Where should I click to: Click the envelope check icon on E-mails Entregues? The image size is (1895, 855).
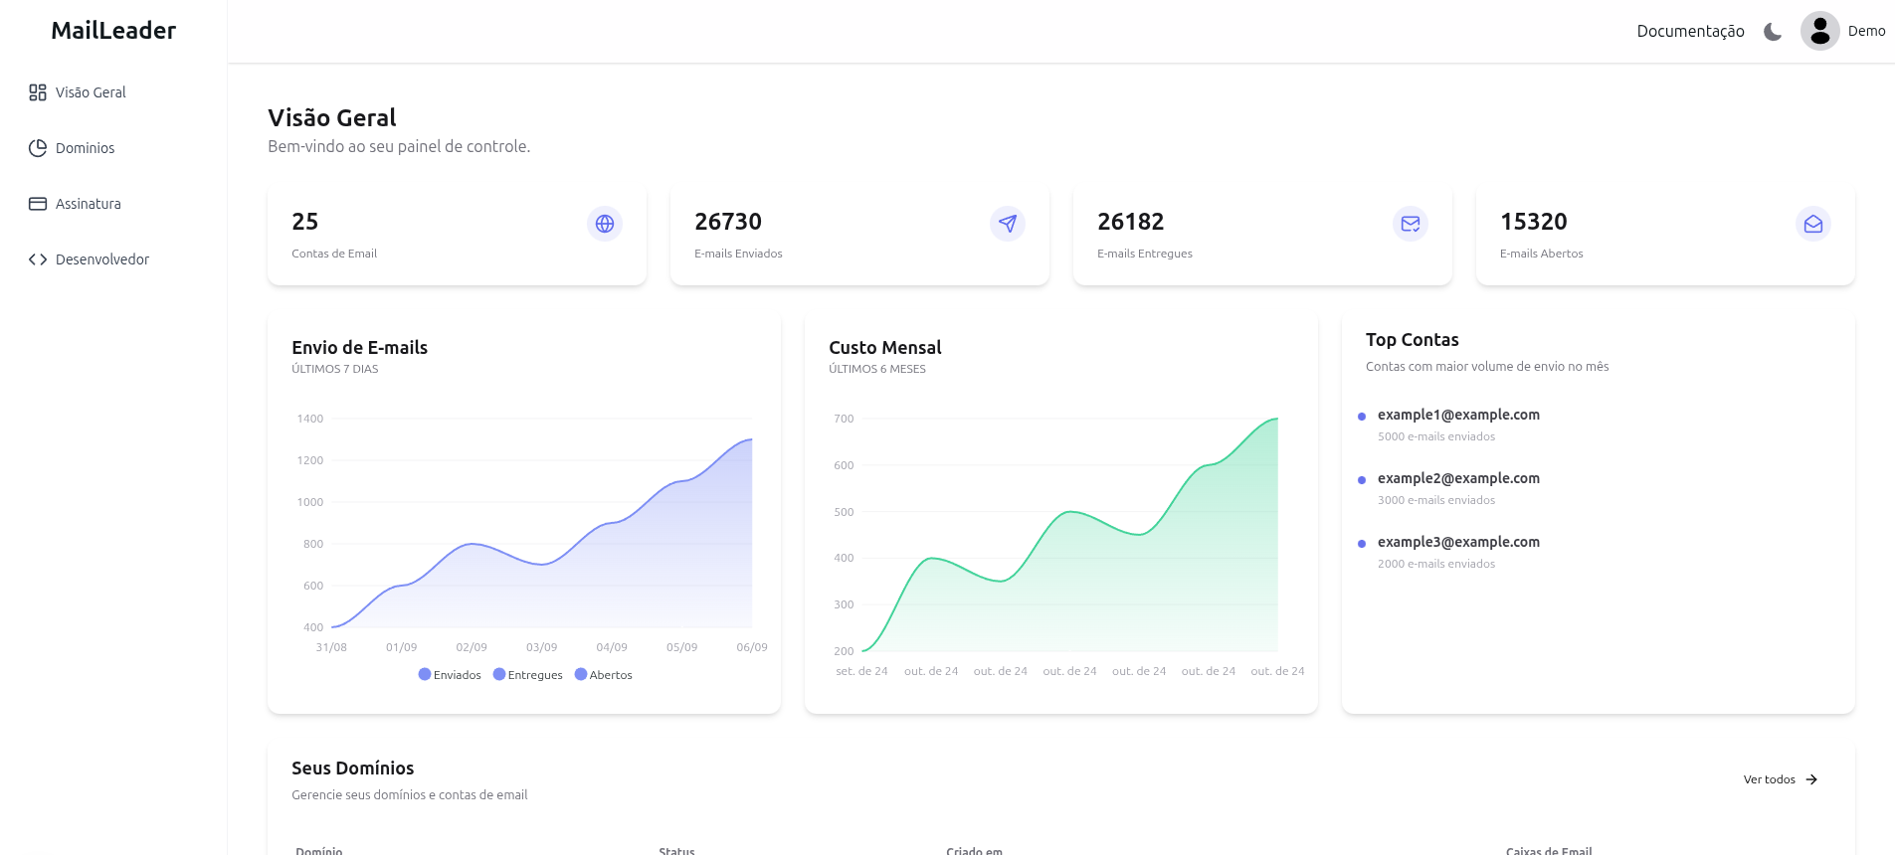click(1410, 224)
